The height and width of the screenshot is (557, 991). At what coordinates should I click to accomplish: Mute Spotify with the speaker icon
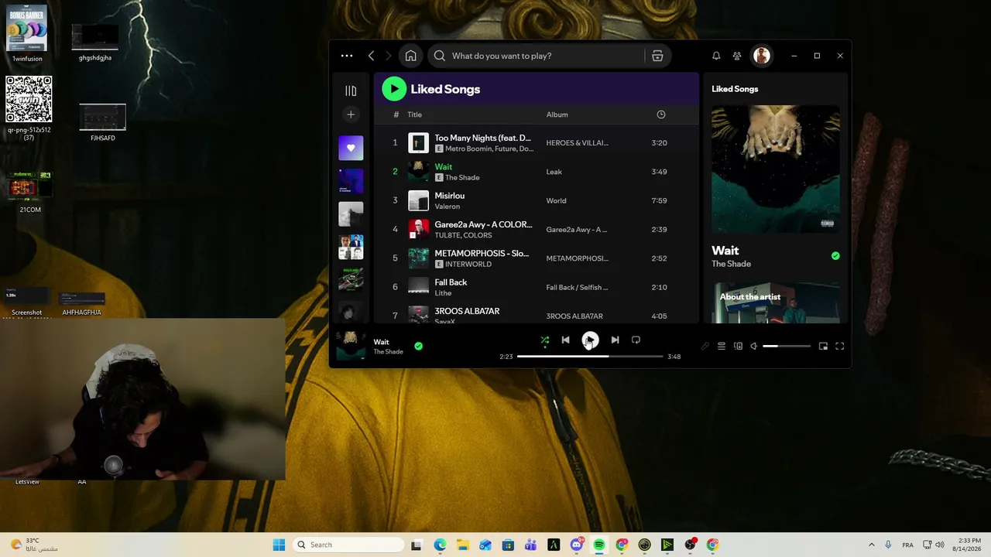(x=753, y=346)
